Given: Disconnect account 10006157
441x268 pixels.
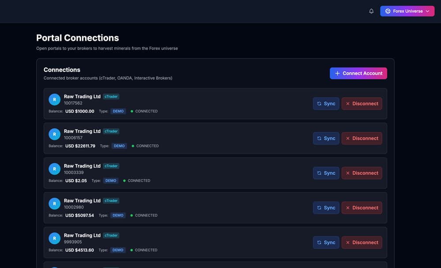Looking at the screenshot, I should tap(362, 138).
